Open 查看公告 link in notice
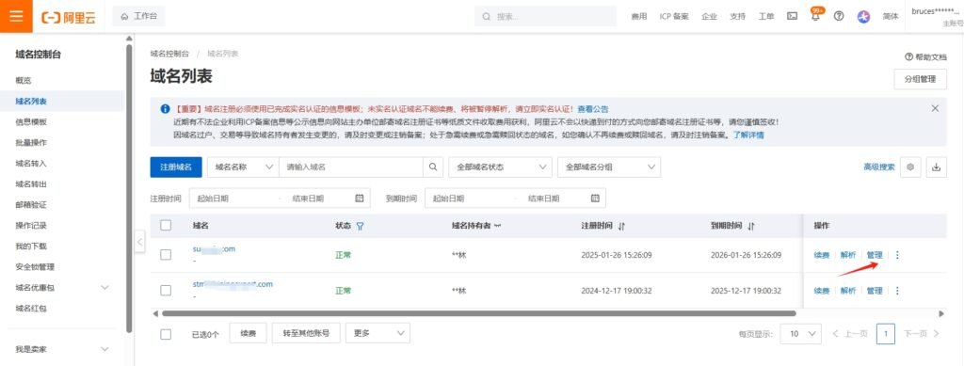 pos(593,109)
